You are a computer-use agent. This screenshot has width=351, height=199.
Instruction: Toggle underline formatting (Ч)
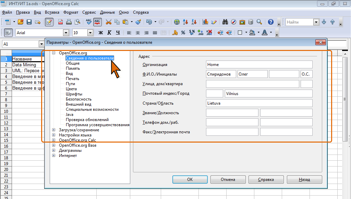(118, 32)
